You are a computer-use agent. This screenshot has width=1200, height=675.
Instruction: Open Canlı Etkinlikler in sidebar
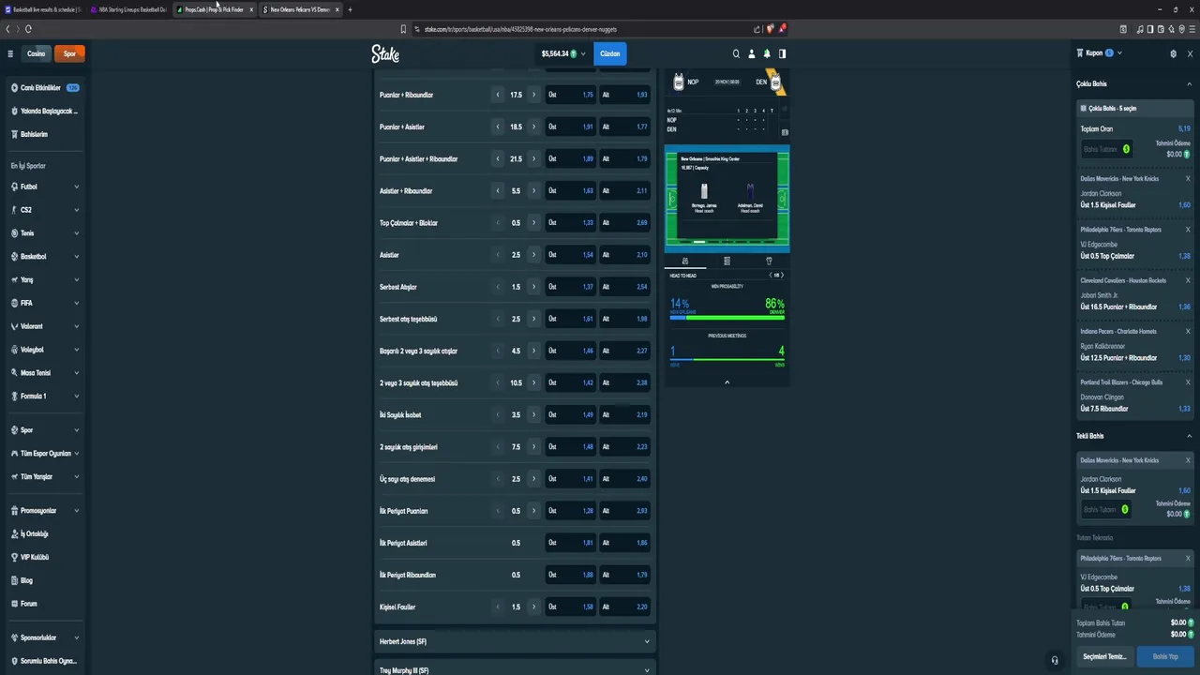point(44,88)
